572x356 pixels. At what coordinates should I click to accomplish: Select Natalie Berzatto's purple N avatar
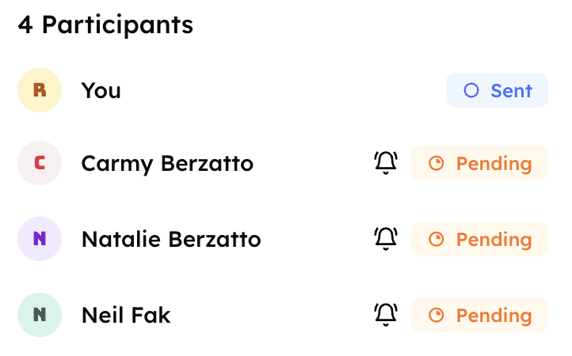pyautogui.click(x=40, y=239)
